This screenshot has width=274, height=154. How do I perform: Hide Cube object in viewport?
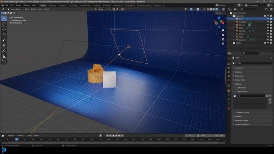pyautogui.click(x=268, y=28)
